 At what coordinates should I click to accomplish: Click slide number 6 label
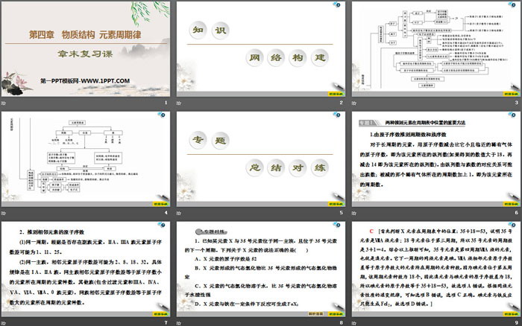tap(517, 213)
